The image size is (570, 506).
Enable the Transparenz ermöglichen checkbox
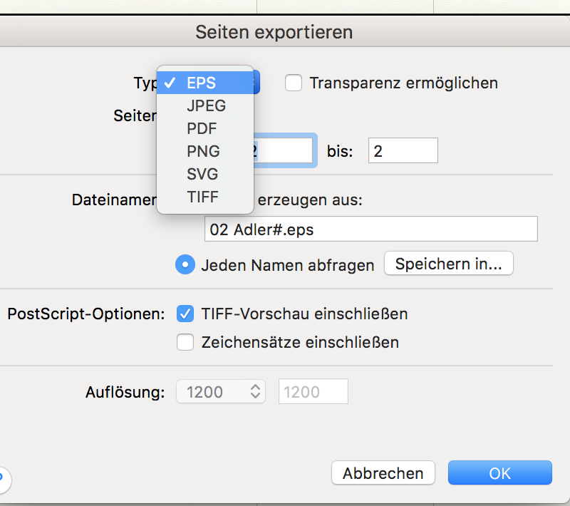coord(294,83)
